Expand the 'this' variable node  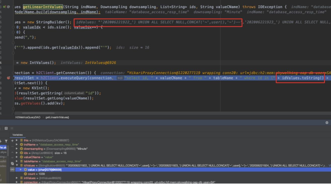17,140
